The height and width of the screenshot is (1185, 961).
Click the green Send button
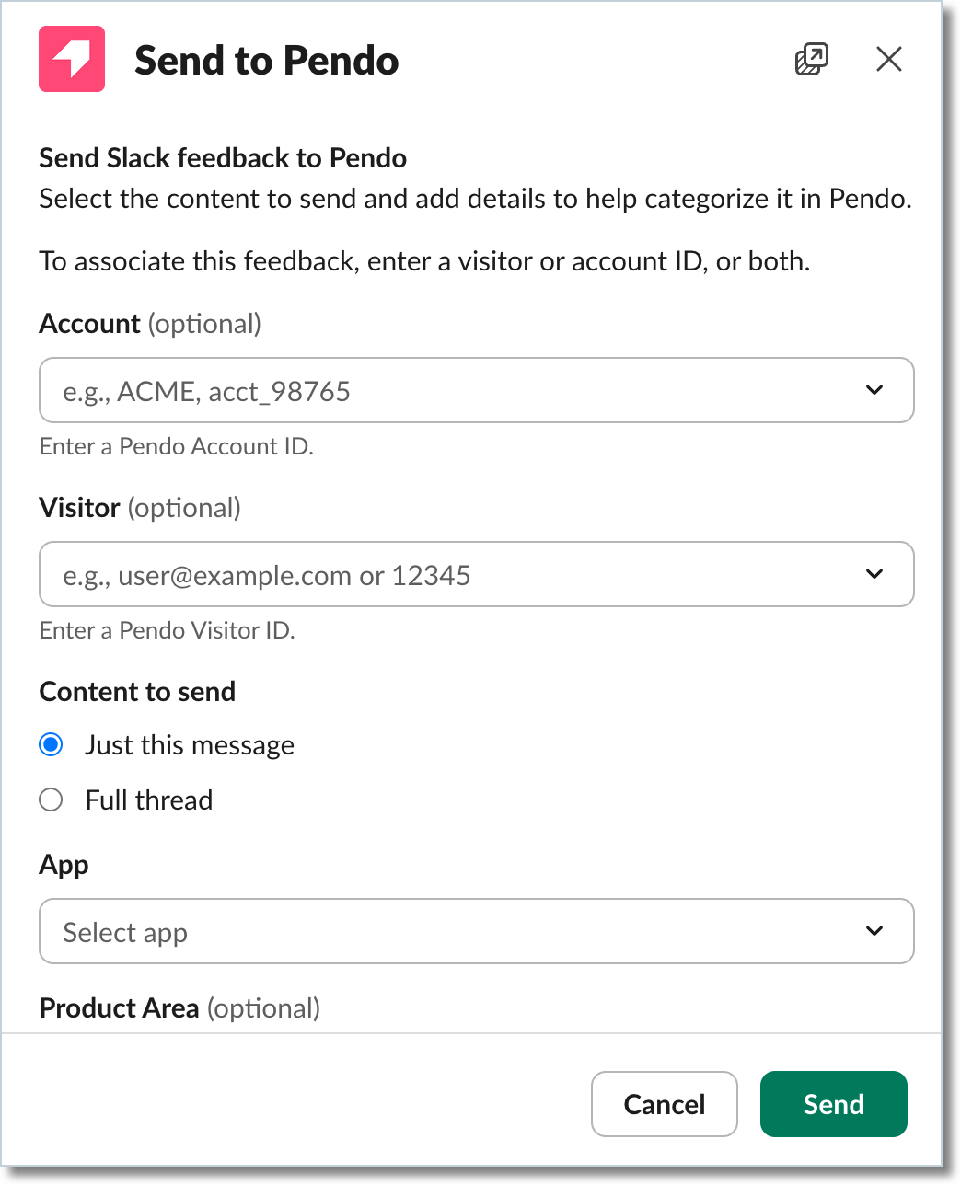pyautogui.click(x=834, y=1104)
